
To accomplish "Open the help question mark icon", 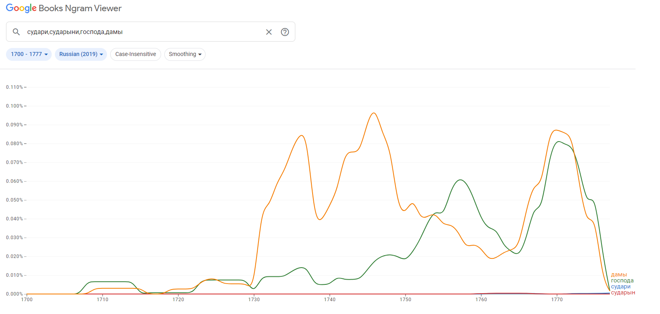I will 285,32.
